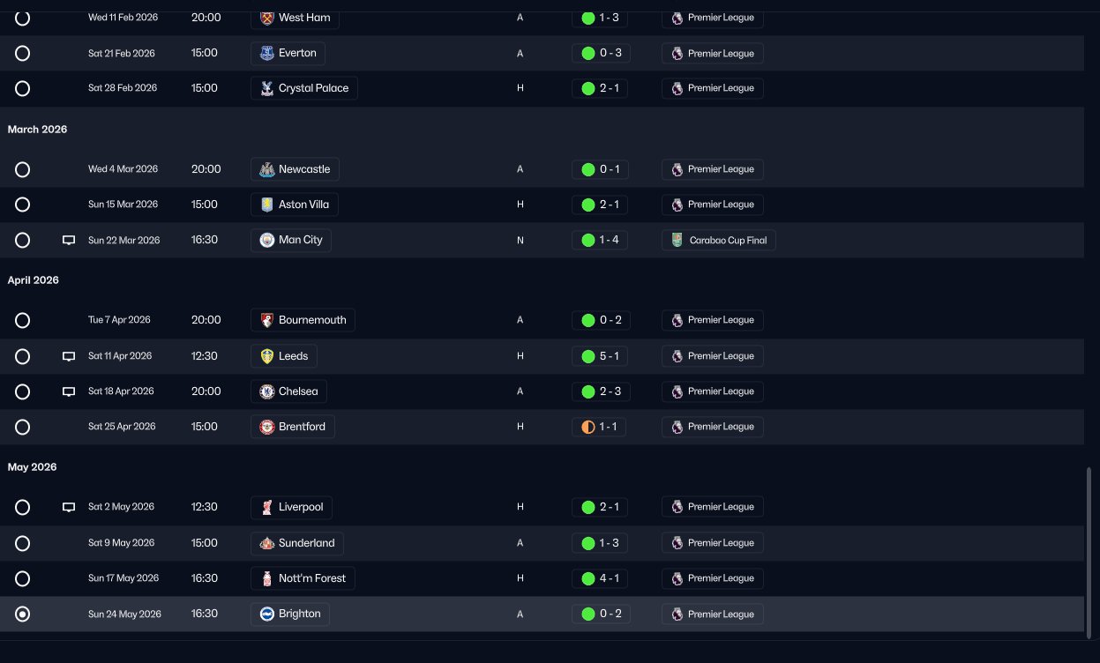Click the TV broadcast icon for Liverpool match
Image resolution: width=1100 pixels, height=663 pixels.
click(x=69, y=507)
